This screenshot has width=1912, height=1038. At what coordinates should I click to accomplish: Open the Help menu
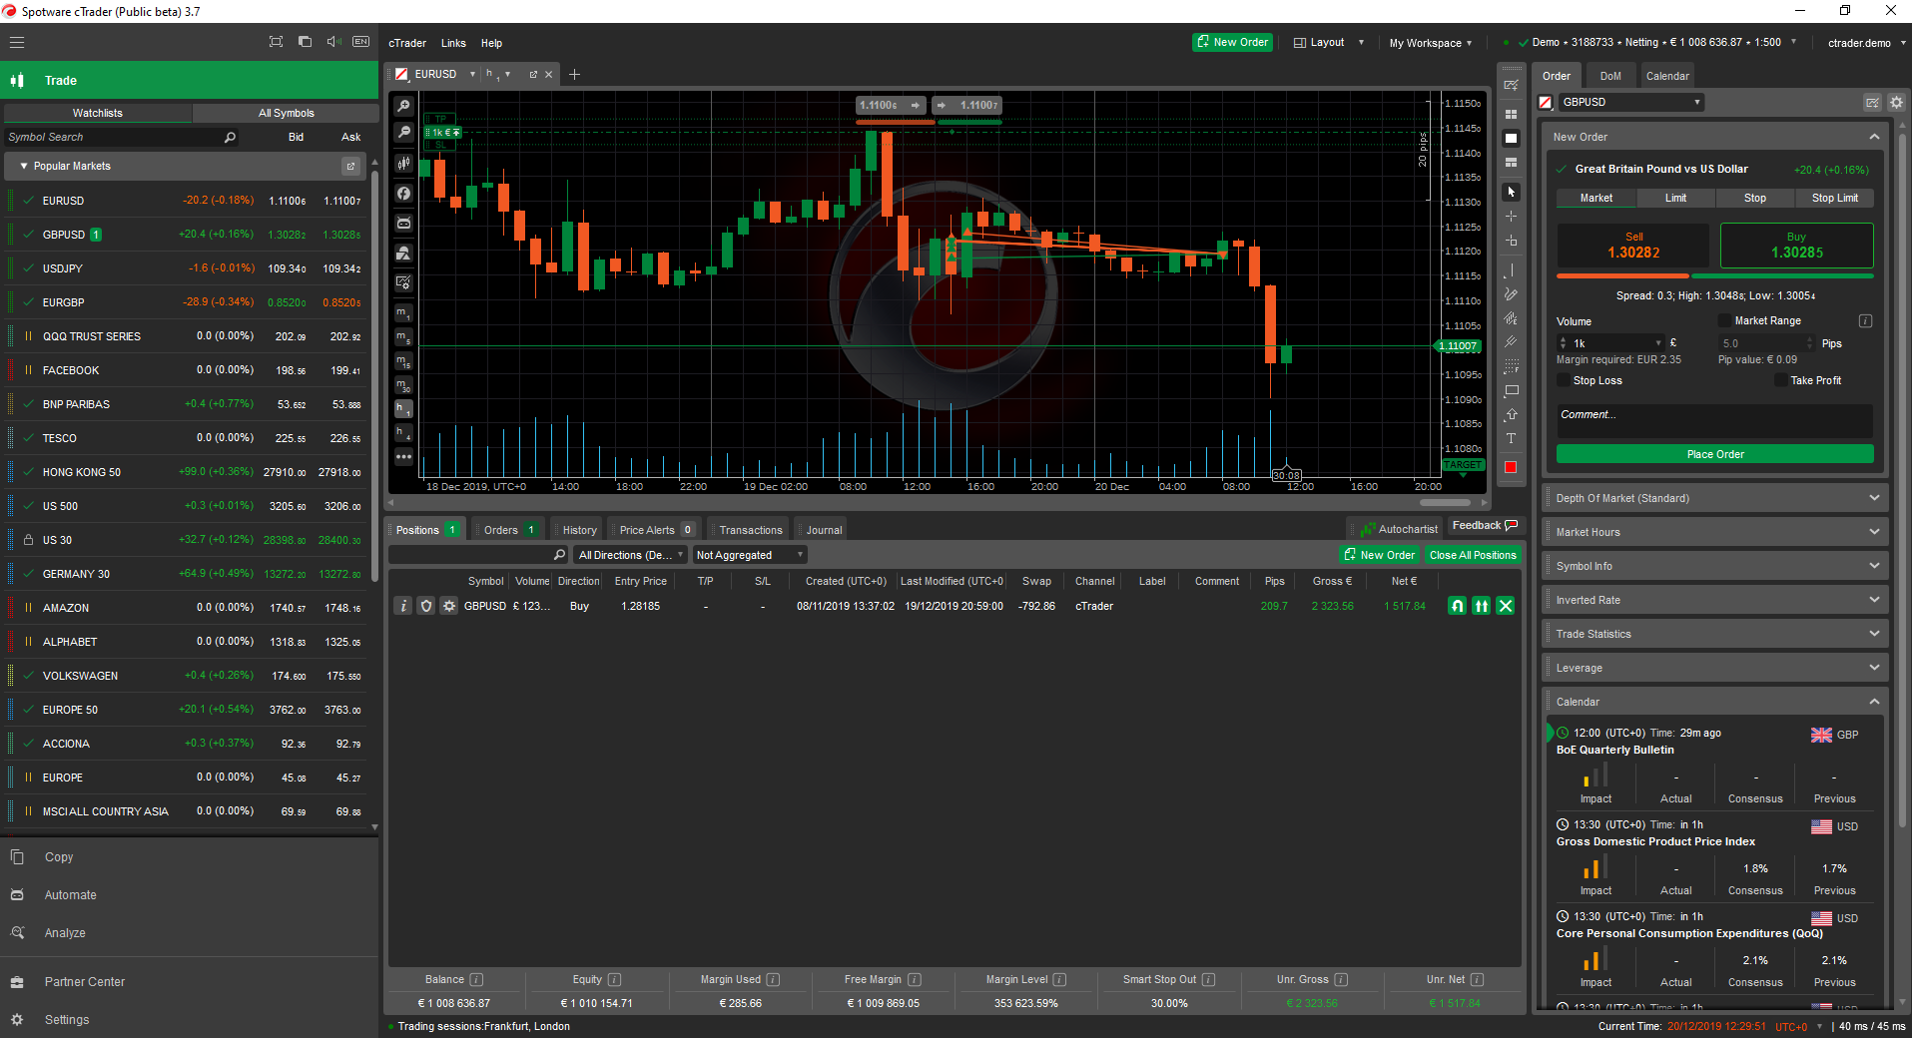491,43
